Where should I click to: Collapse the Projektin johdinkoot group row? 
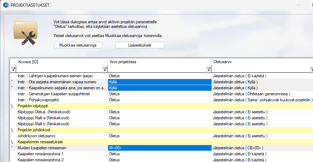coord(13,130)
